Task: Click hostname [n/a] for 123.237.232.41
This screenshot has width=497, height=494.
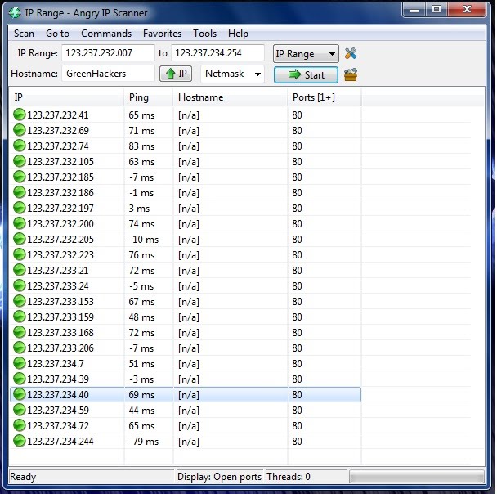Action: 189,115
